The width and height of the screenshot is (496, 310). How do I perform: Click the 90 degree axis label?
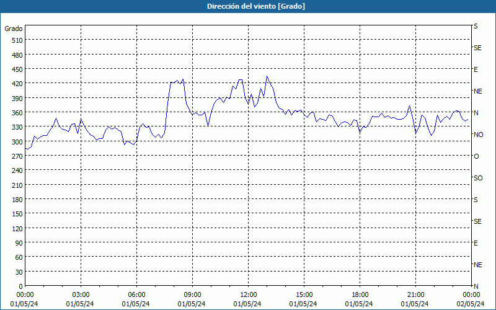[x=19, y=243]
